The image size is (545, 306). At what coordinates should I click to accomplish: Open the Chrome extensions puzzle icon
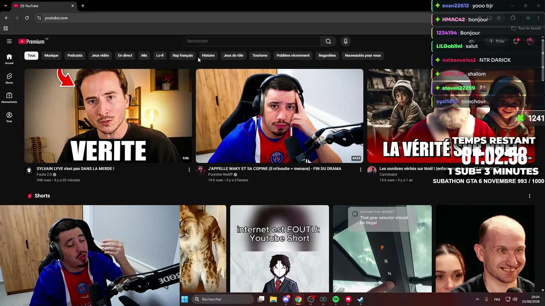[513, 18]
